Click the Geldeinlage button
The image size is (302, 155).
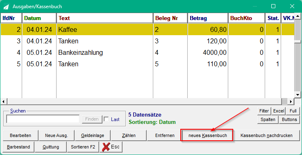(x=93, y=136)
